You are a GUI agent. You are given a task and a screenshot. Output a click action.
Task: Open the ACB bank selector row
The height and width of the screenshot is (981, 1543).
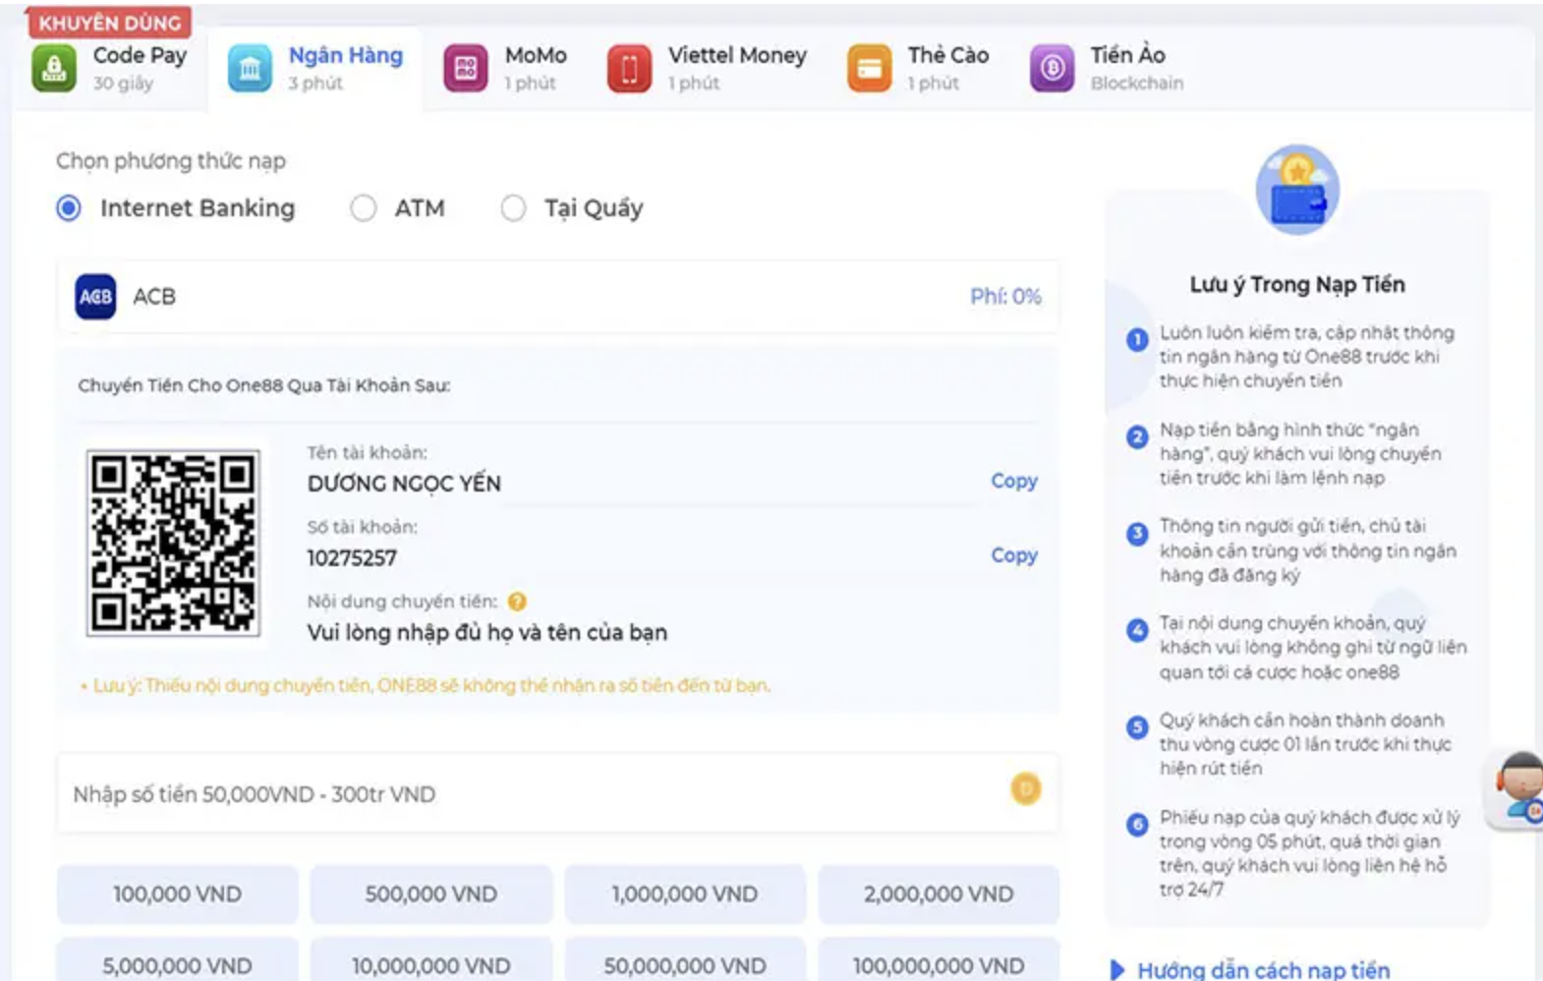(558, 296)
